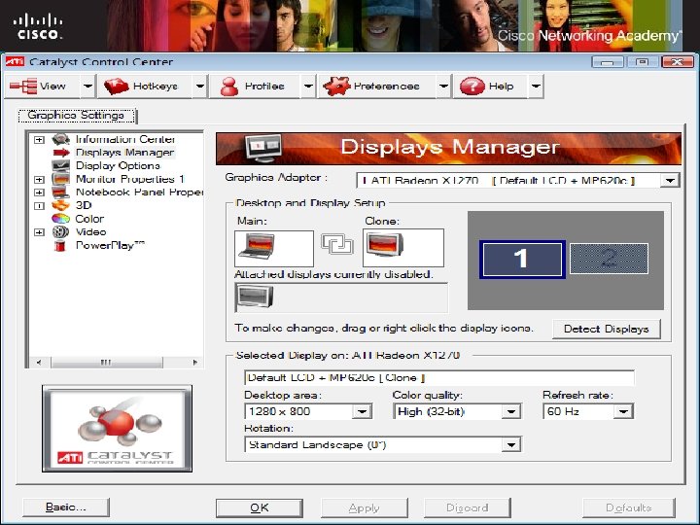Expand the Help dropdown arrow
Image resolution: width=700 pixels, height=525 pixels.
[536, 87]
